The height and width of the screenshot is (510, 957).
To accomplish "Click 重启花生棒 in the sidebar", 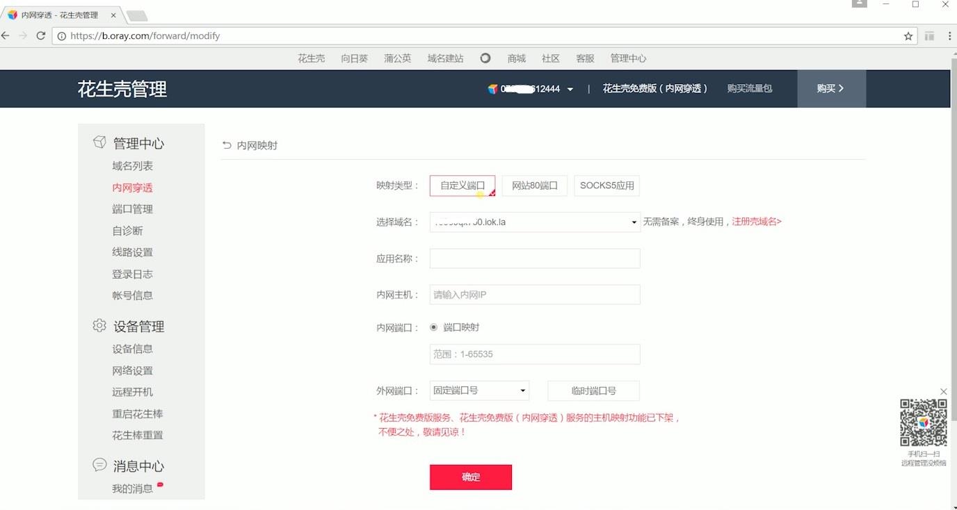I will coord(138,413).
